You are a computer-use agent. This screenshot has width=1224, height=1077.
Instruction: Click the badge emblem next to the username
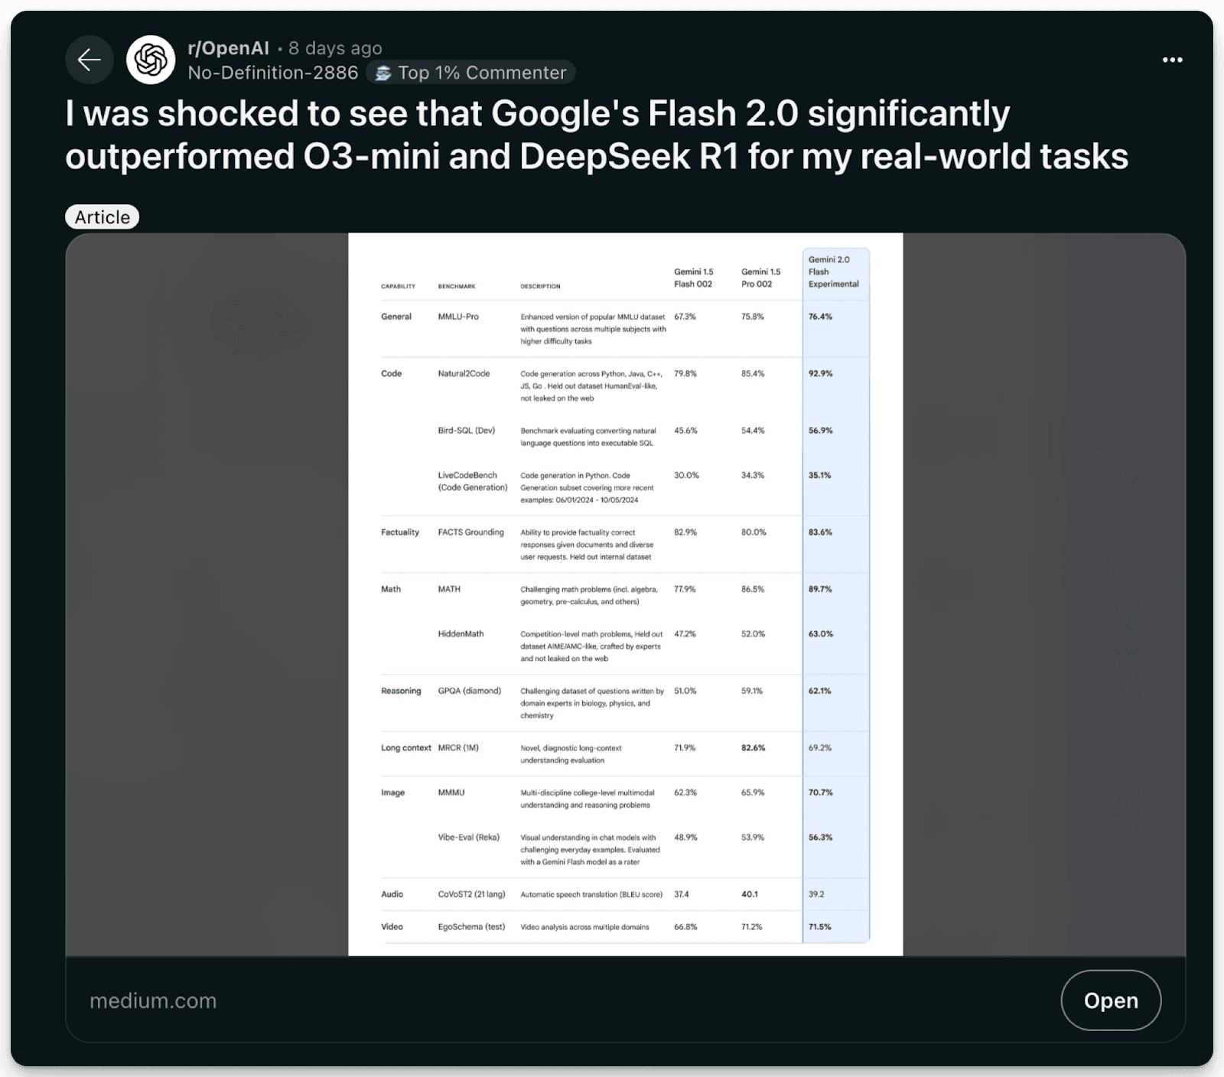tap(382, 73)
